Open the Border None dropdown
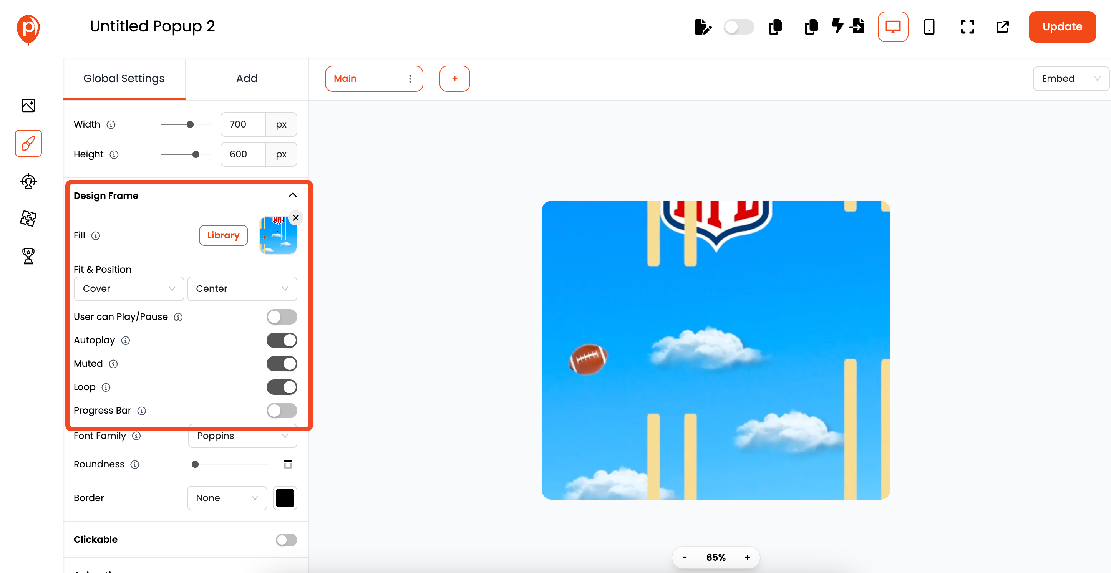Screen dimensions: 1111x573 point(227,498)
